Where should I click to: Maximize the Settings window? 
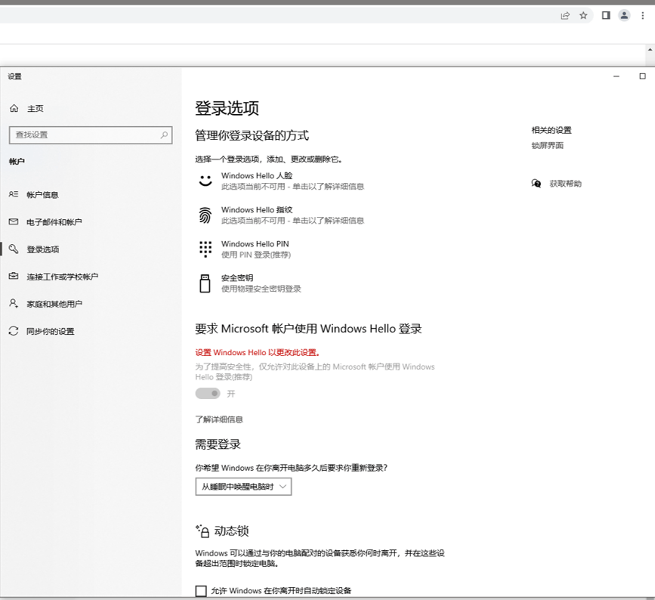pos(642,76)
